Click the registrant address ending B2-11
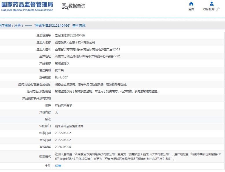 coord(87,49)
